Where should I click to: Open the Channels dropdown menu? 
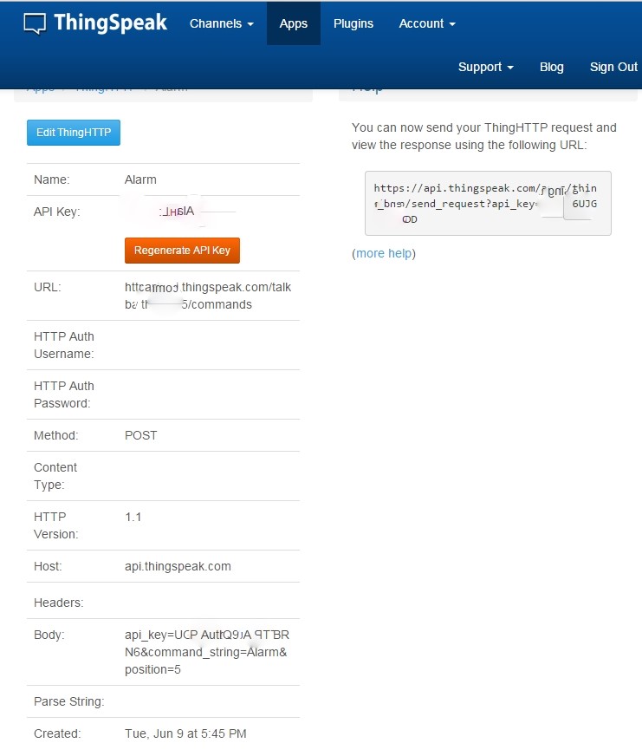221,23
